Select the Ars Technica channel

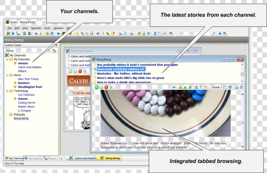[26, 95]
